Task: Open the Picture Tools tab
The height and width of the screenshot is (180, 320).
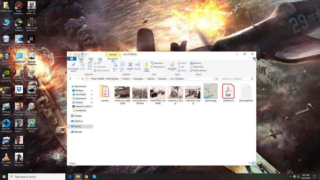Action: (x=113, y=59)
